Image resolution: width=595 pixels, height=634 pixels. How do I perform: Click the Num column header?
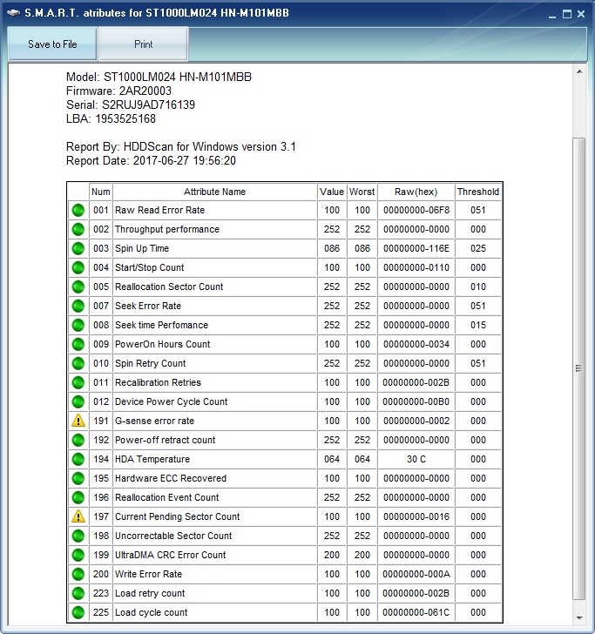[101, 192]
